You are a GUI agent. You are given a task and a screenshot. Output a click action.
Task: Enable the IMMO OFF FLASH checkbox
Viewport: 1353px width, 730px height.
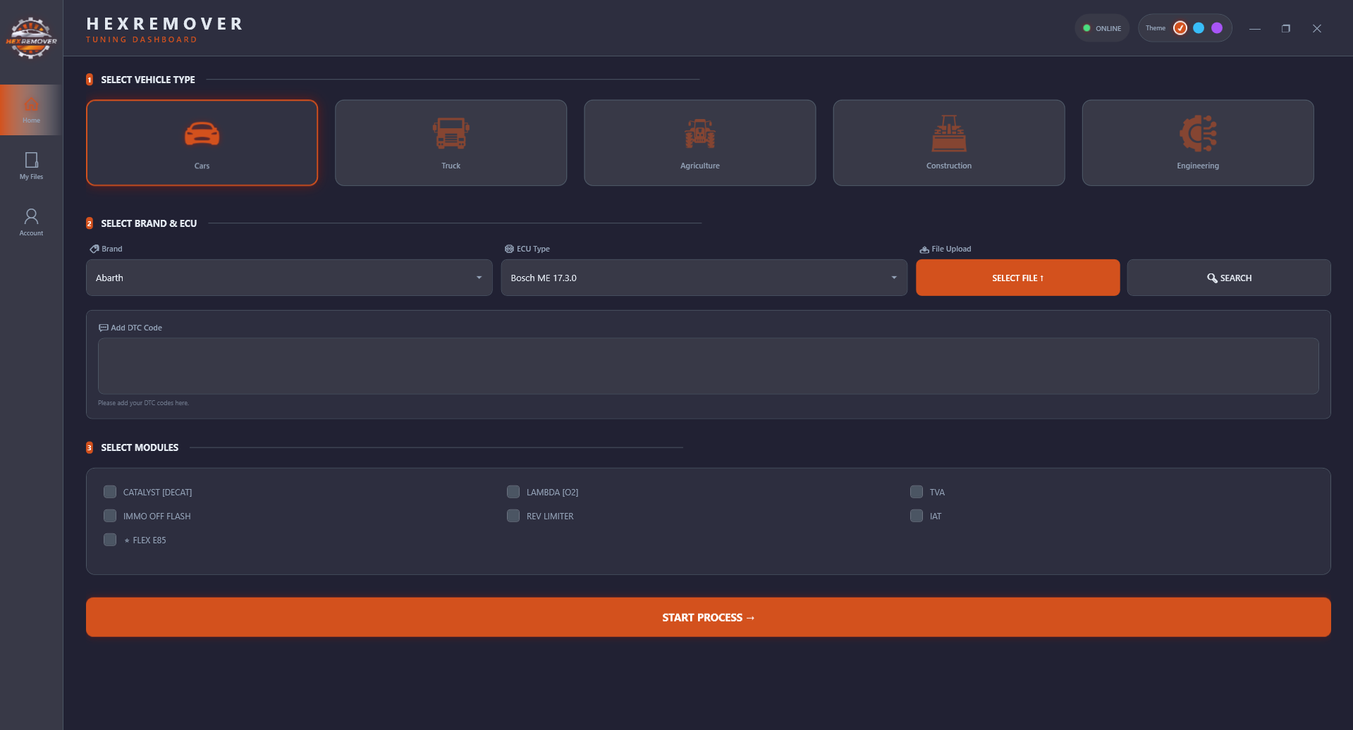[110, 516]
